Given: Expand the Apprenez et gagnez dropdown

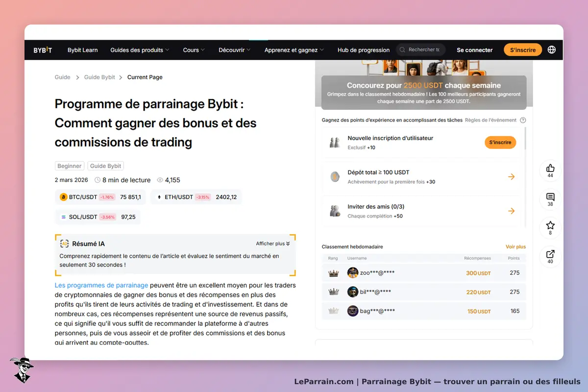Looking at the screenshot, I should click(x=294, y=50).
